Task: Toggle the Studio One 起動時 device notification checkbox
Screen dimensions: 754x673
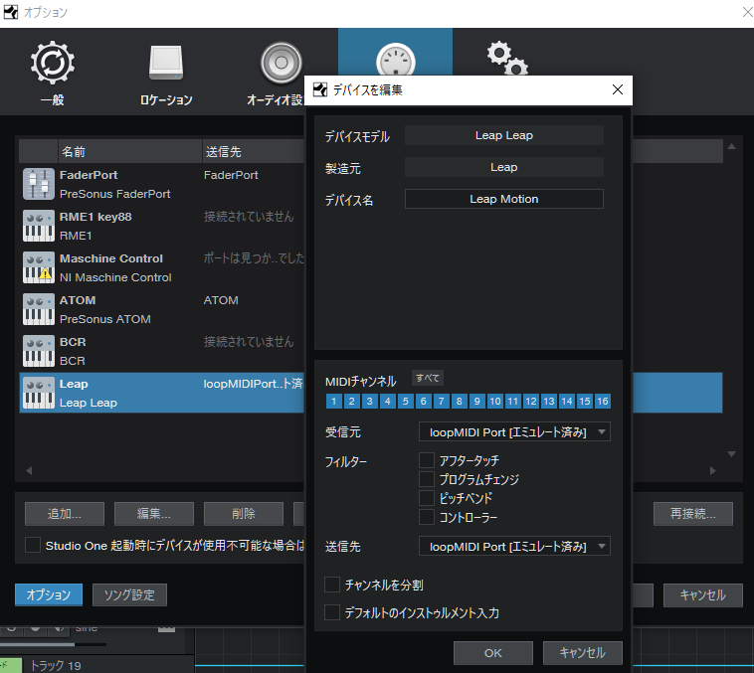Action: click(x=33, y=545)
